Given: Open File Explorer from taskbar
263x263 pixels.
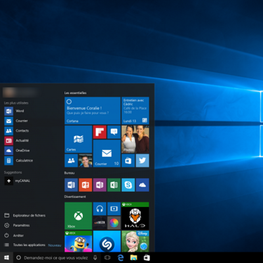Looking at the screenshot, I should pyautogui.click(x=133, y=258).
